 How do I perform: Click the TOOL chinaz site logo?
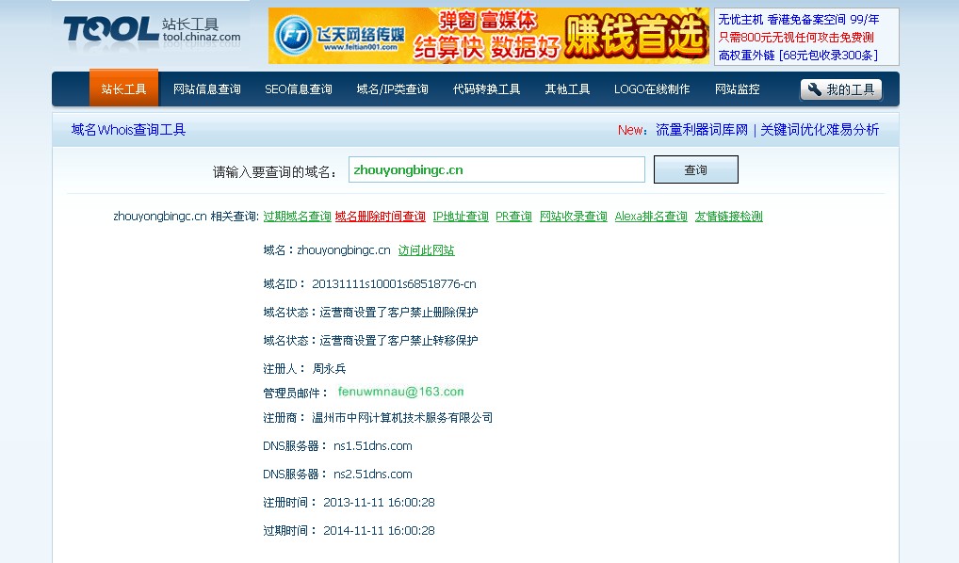click(152, 29)
